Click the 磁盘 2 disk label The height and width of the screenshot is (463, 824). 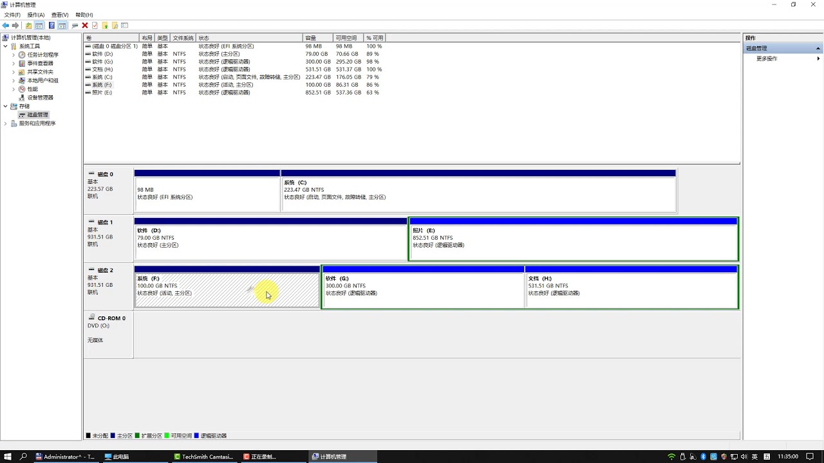tap(108, 287)
